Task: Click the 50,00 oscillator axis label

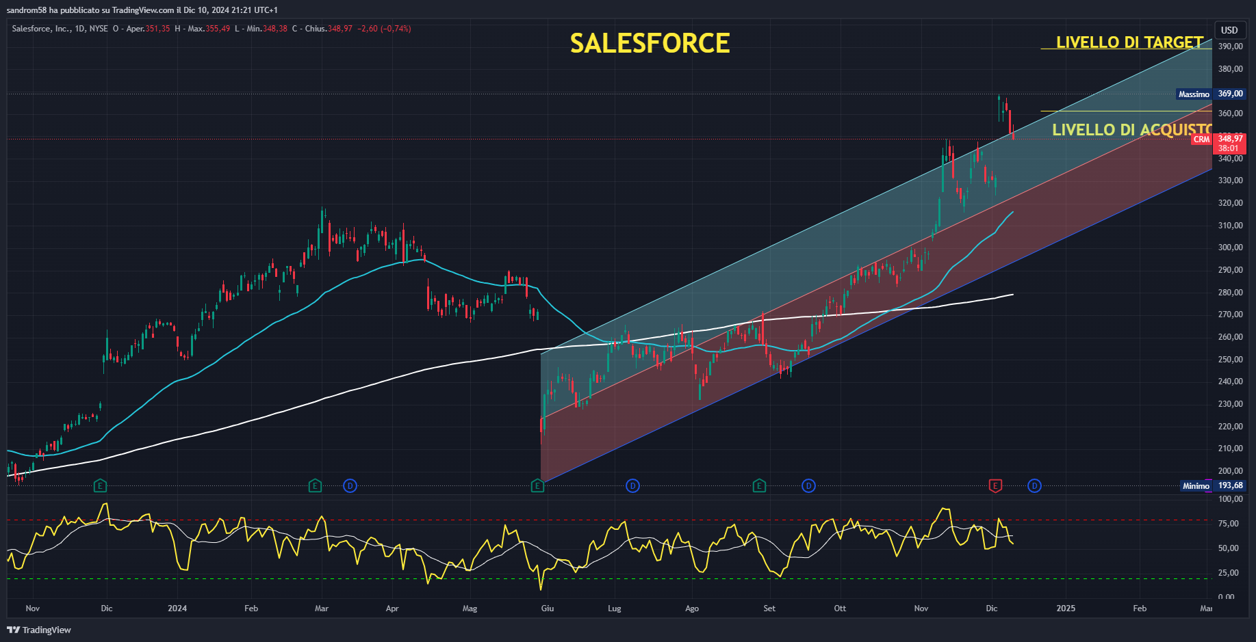Action: tap(1229, 548)
